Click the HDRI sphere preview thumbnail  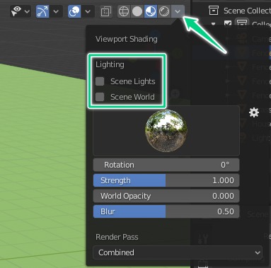(x=166, y=131)
